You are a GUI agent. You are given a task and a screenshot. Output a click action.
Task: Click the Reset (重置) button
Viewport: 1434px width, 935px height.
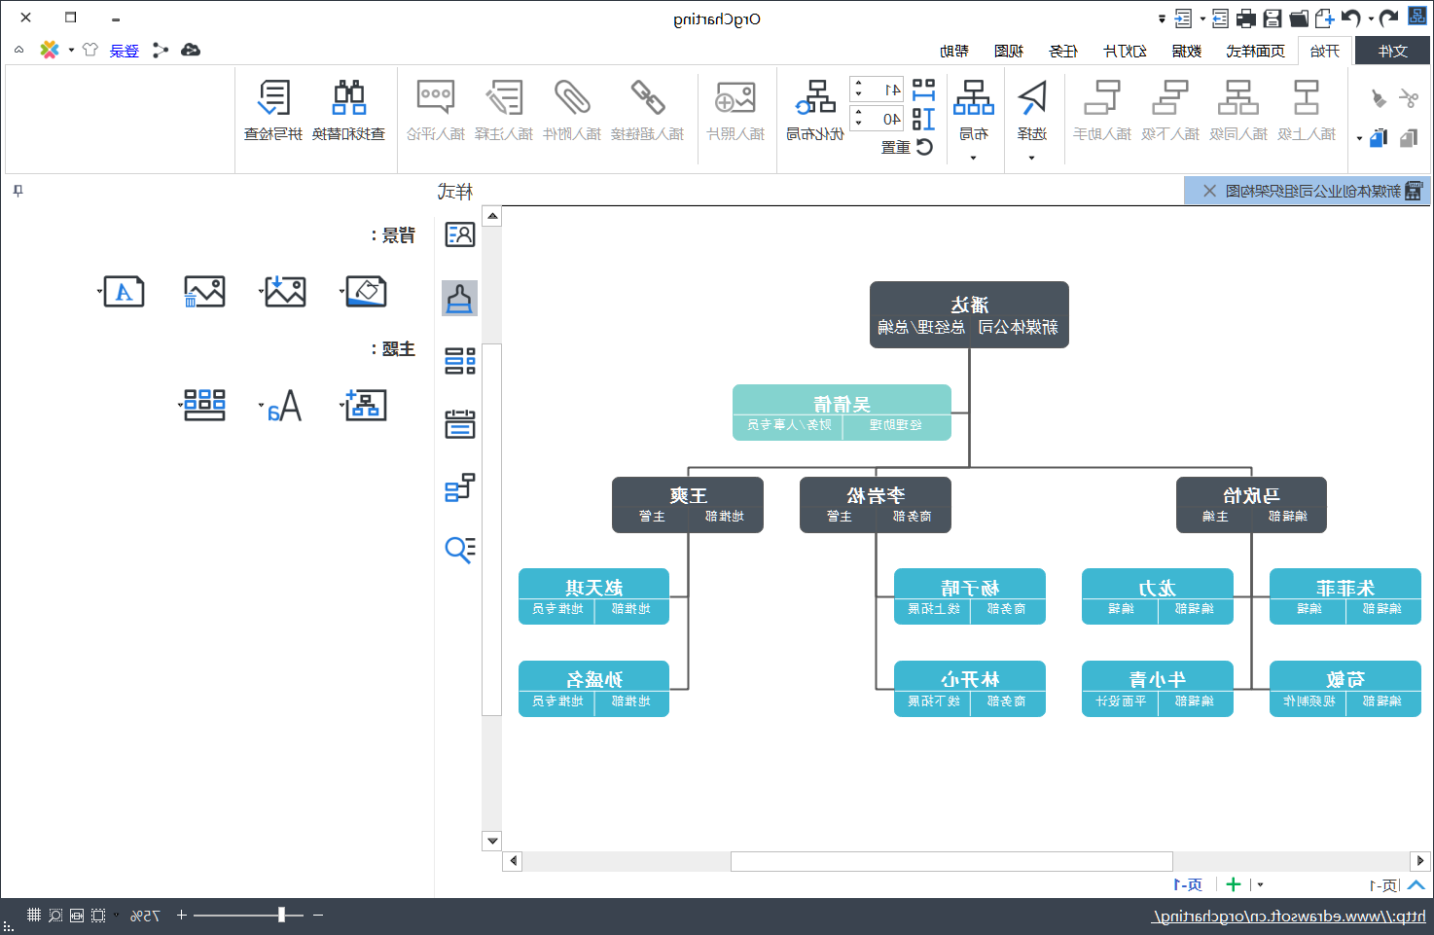point(907,147)
